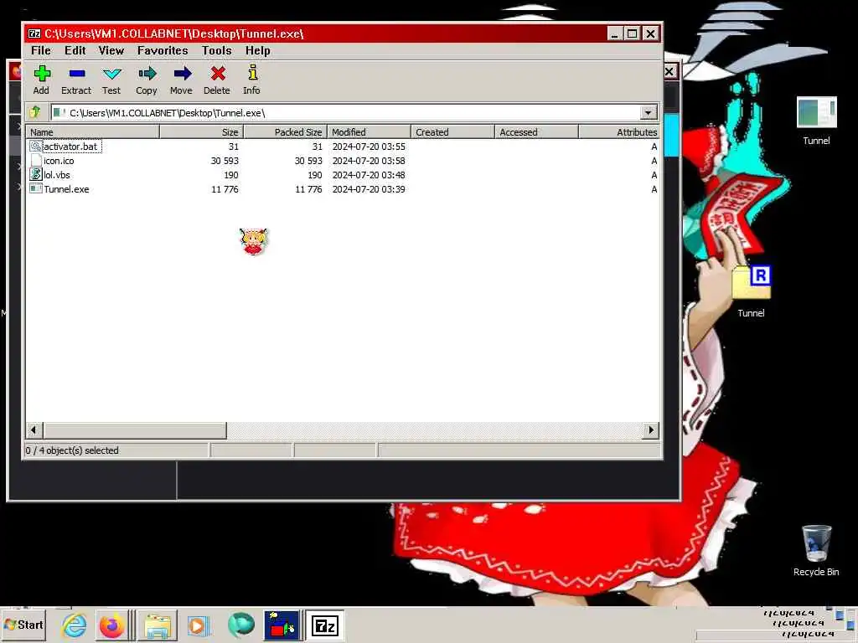
Task: Select the icon.ico file name
Action: tap(59, 161)
